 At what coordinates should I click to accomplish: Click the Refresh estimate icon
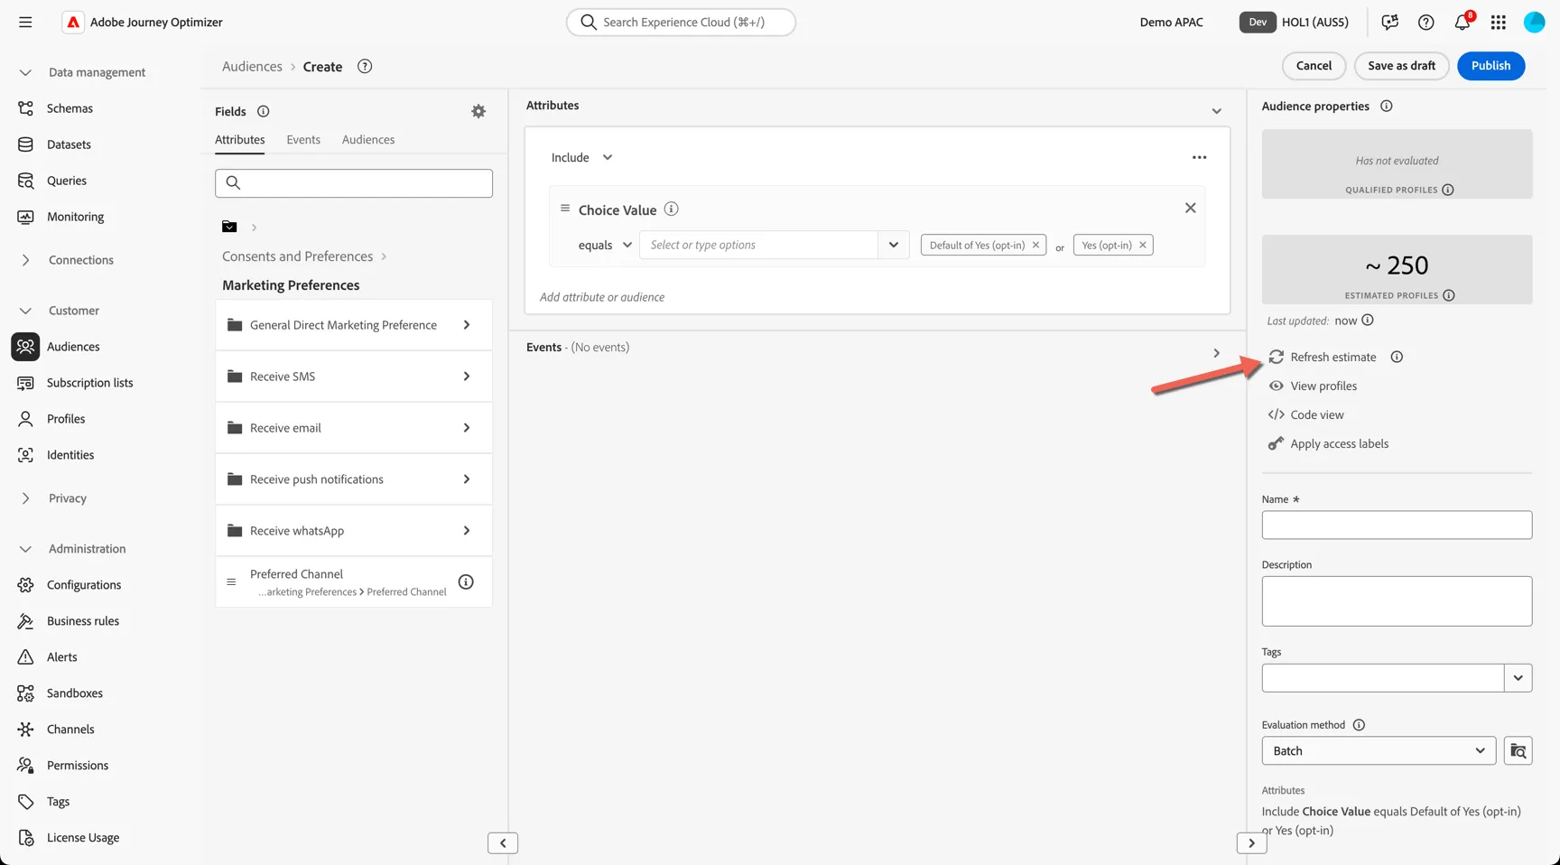click(1276, 357)
